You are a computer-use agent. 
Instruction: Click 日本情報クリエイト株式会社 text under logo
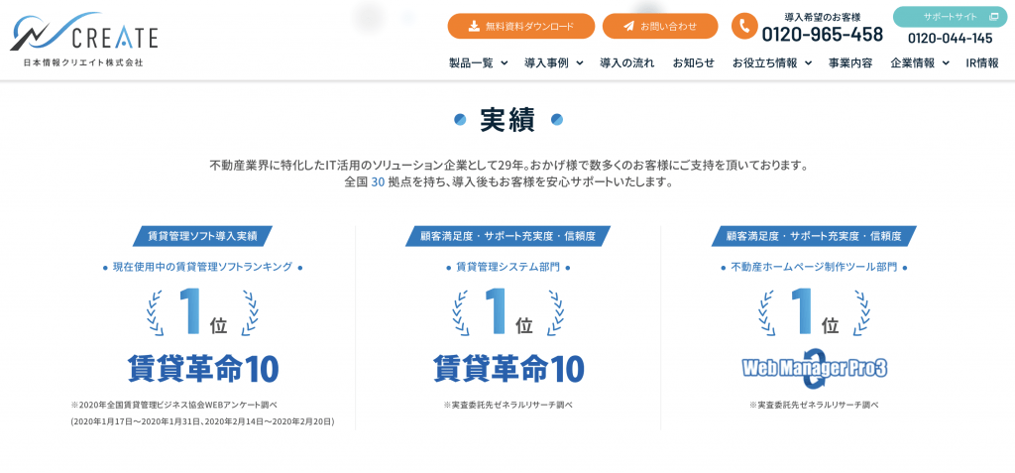(83, 62)
